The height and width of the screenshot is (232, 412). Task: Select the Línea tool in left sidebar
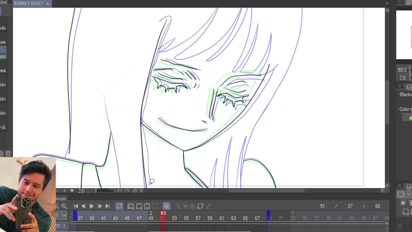click(x=3, y=71)
